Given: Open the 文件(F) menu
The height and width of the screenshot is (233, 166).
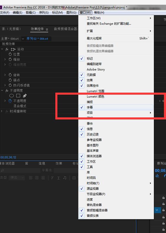Looking at the screenshot, I should pos(5,13).
